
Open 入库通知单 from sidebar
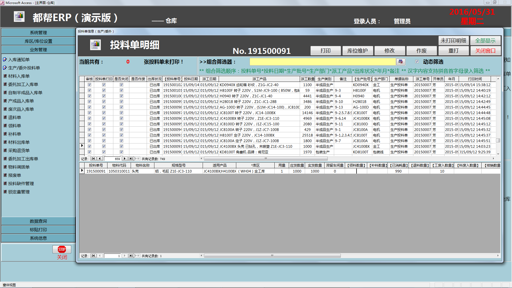click(x=19, y=59)
